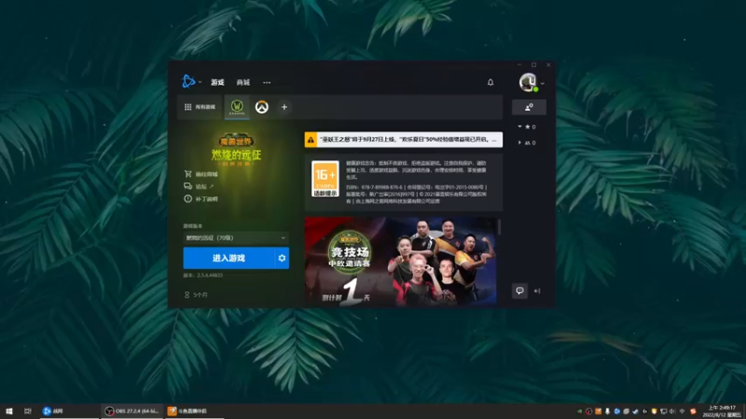746x419 pixels.
Task: Open 补丁说明 patch notes link
Action: click(200, 198)
